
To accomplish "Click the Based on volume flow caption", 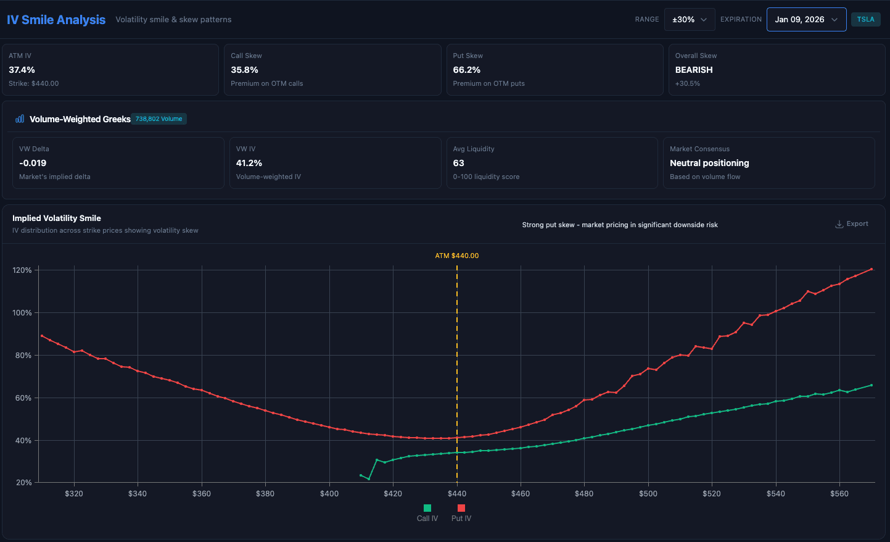I will pos(705,177).
